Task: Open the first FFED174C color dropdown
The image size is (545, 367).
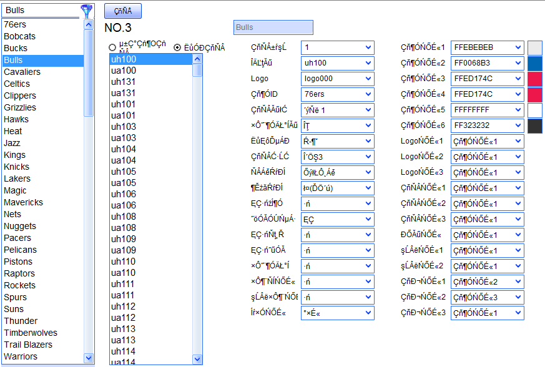Action: tap(488, 79)
